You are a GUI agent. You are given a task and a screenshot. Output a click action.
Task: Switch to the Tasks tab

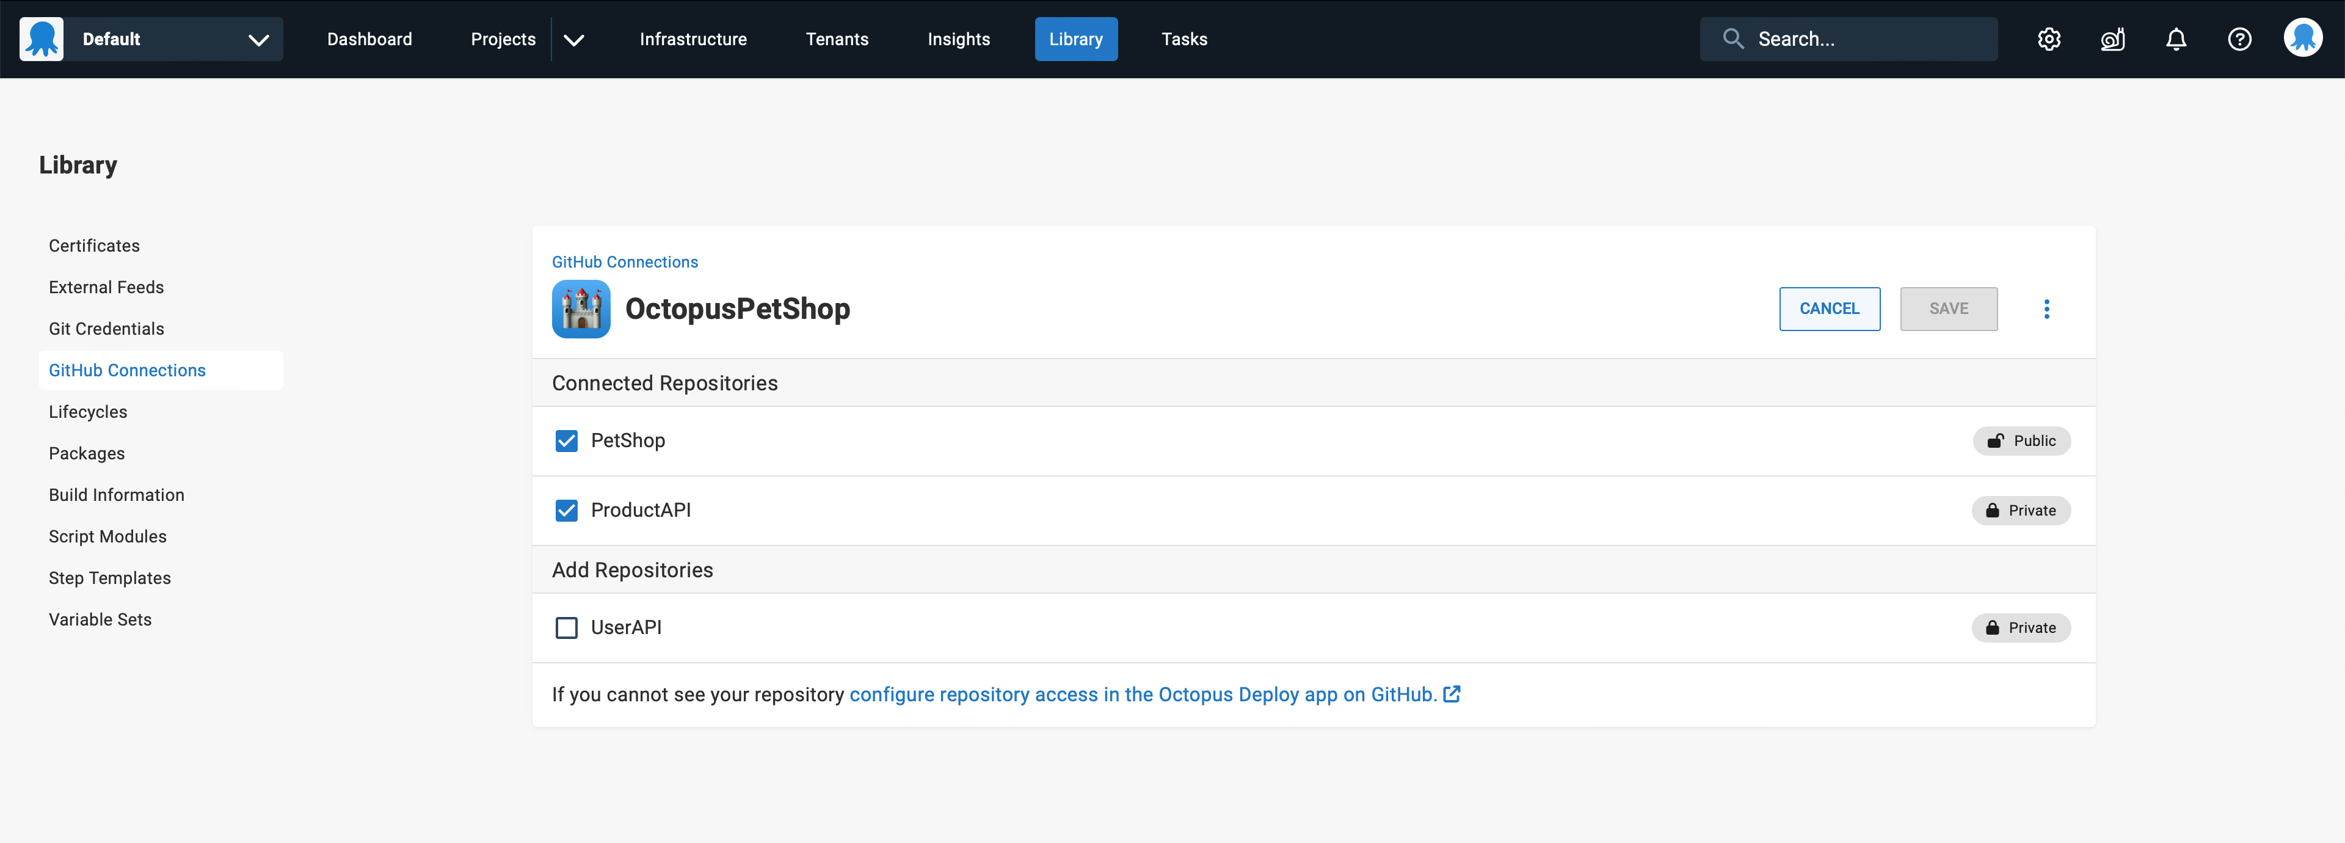point(1183,39)
